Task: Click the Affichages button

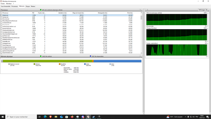Action: (202, 10)
